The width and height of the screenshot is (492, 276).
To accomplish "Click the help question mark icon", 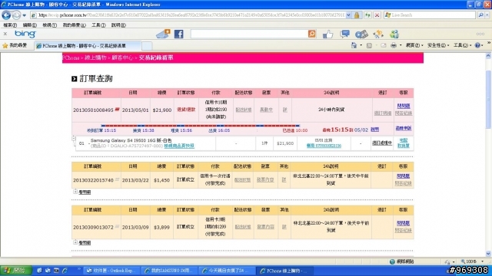I will (477, 45).
